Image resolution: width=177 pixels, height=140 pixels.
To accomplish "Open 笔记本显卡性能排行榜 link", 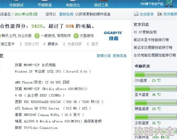I will 151,40.
